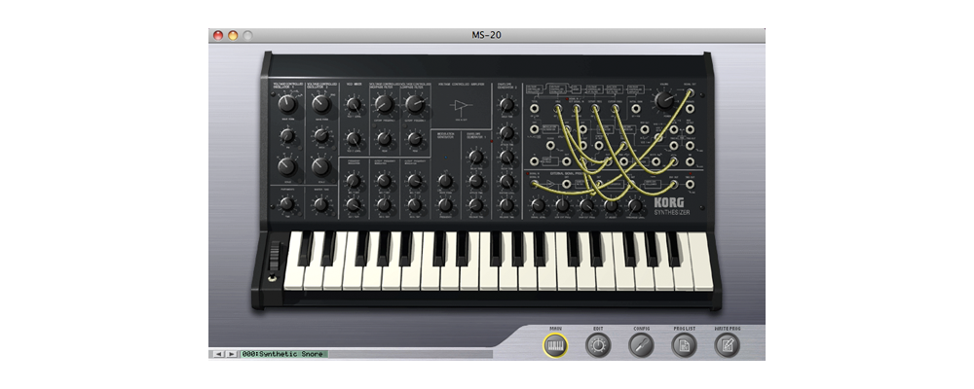Adjust the threshold level knob

click(635, 206)
